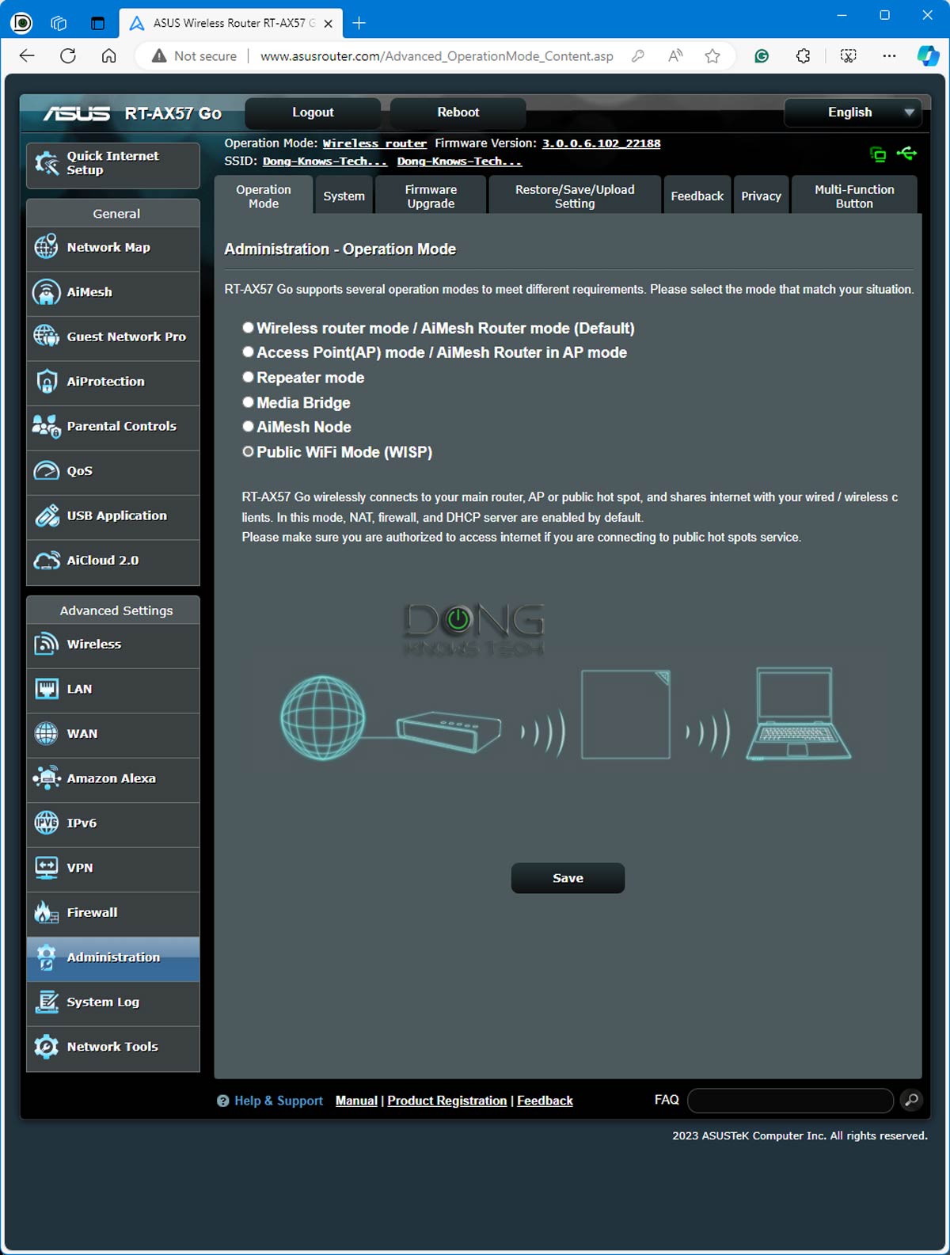Click the browser refresh icon

click(68, 55)
